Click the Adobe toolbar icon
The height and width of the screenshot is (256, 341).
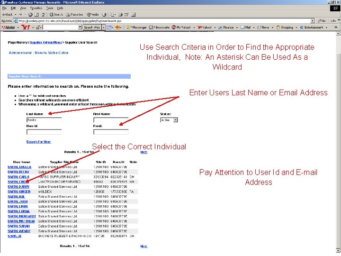click(x=8, y=27)
